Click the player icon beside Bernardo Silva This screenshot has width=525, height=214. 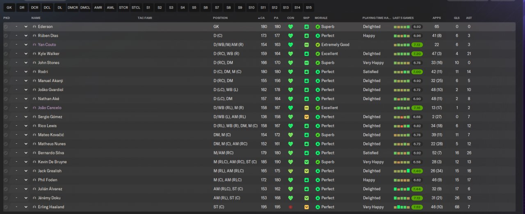pos(34,153)
